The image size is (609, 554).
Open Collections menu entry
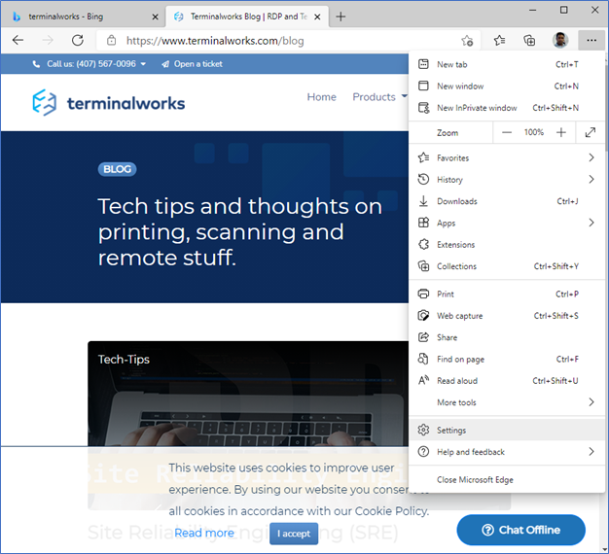[507, 266]
